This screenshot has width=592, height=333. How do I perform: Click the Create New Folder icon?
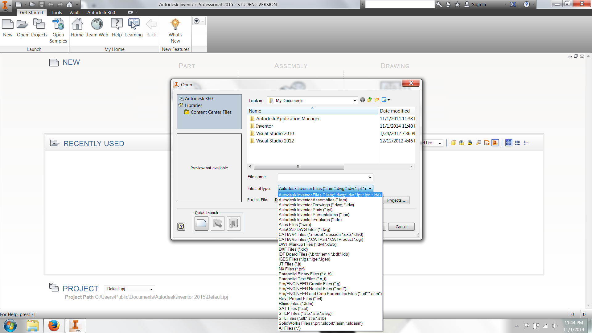pos(377,100)
